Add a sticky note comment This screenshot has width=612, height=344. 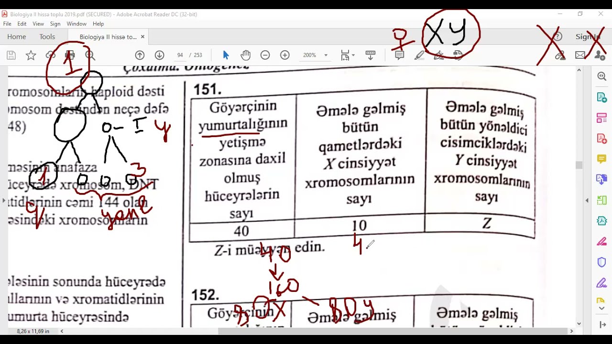pyautogui.click(x=400, y=55)
